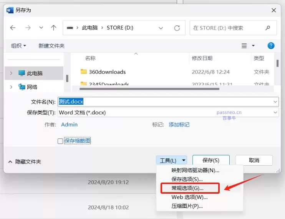The image size is (285, 219).
Task: Open recent locations chevron beside forward arrow
Action: 41,28
